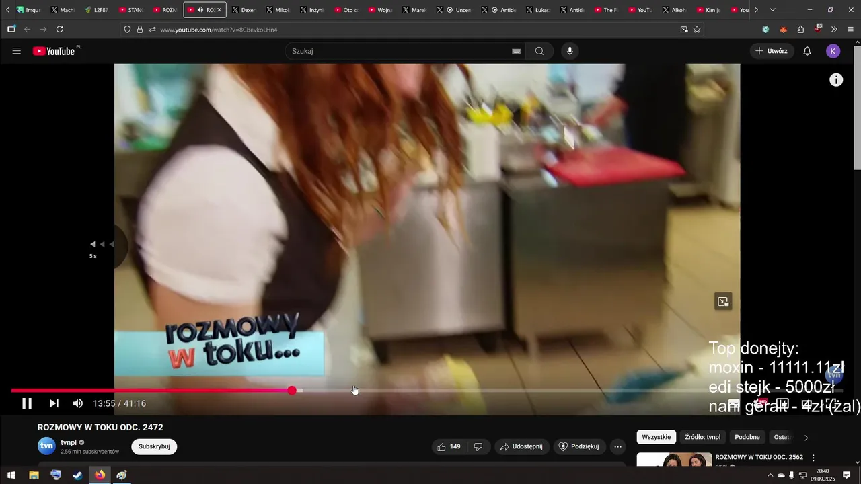Open YouTube notifications bell
The width and height of the screenshot is (861, 484).
(x=807, y=51)
